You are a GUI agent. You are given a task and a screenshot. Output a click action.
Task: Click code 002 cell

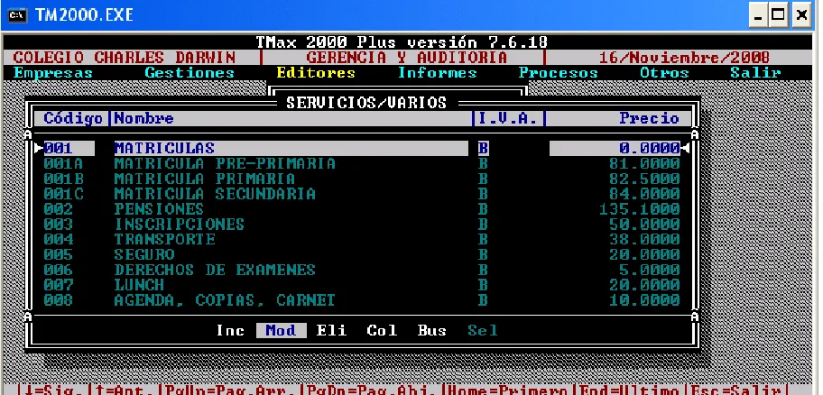[59, 209]
